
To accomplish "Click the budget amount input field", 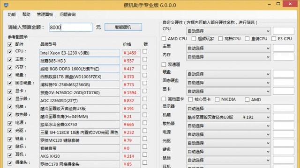I will 70,27.
